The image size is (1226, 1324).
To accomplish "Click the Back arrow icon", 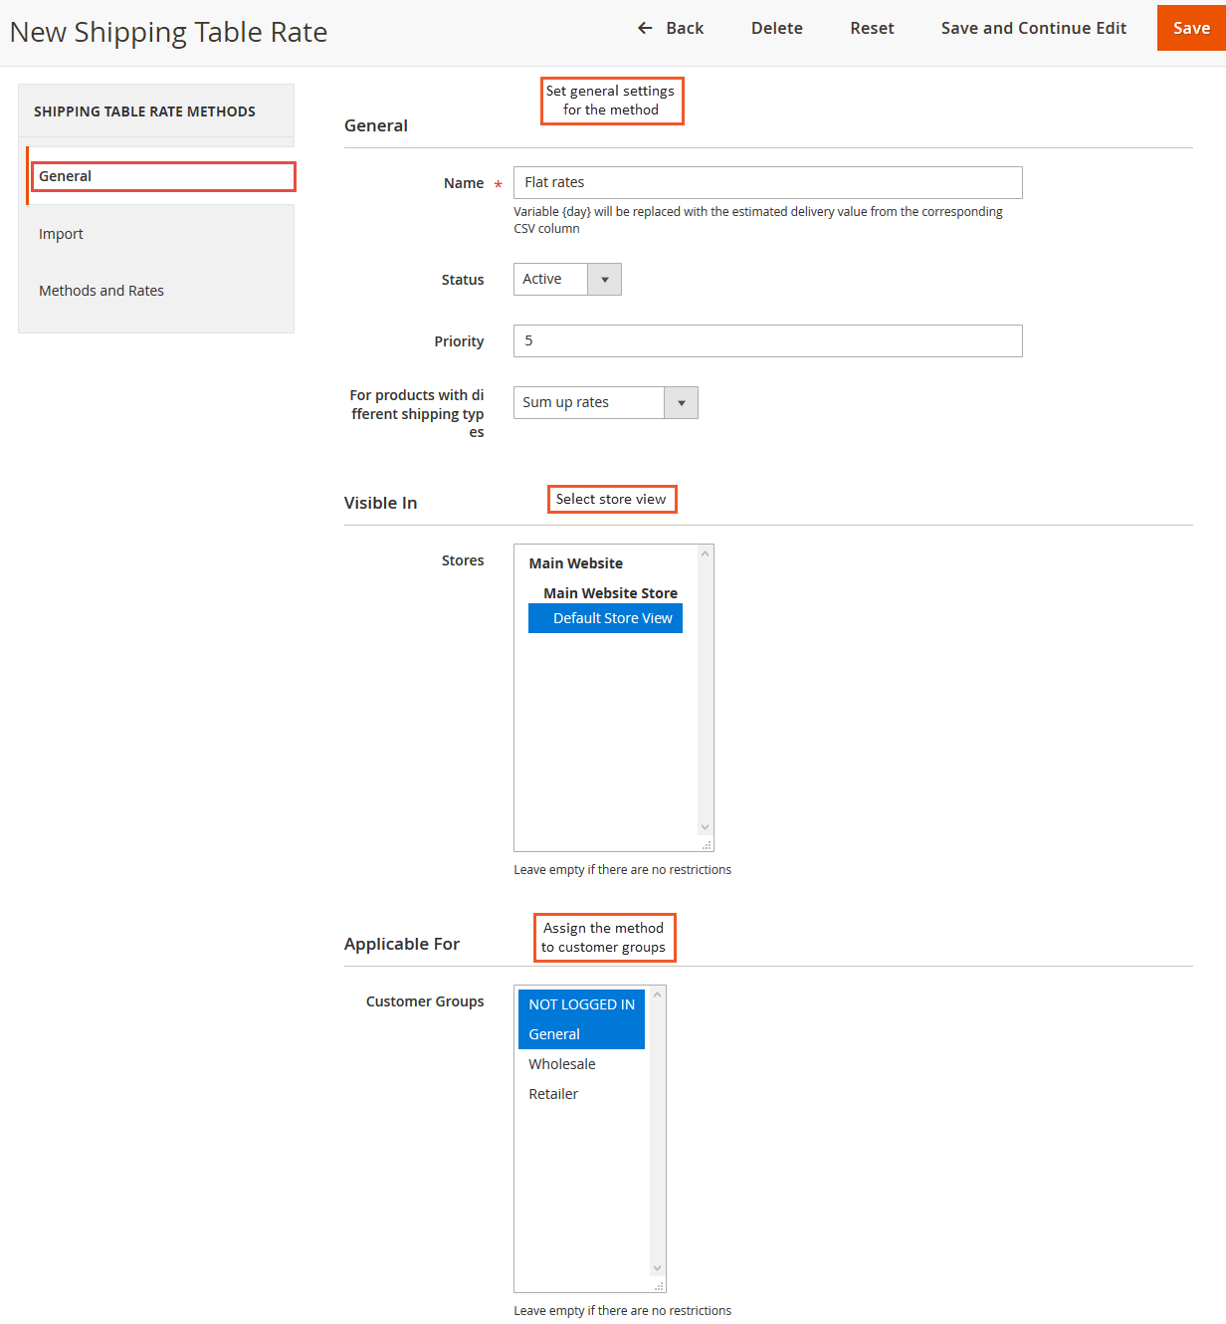I will 645,28.
